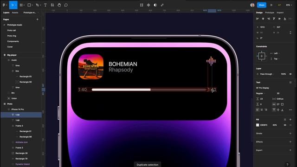The image size is (297, 167).
Task: Enable fixed size text resizing
Action: (x=282, y=104)
